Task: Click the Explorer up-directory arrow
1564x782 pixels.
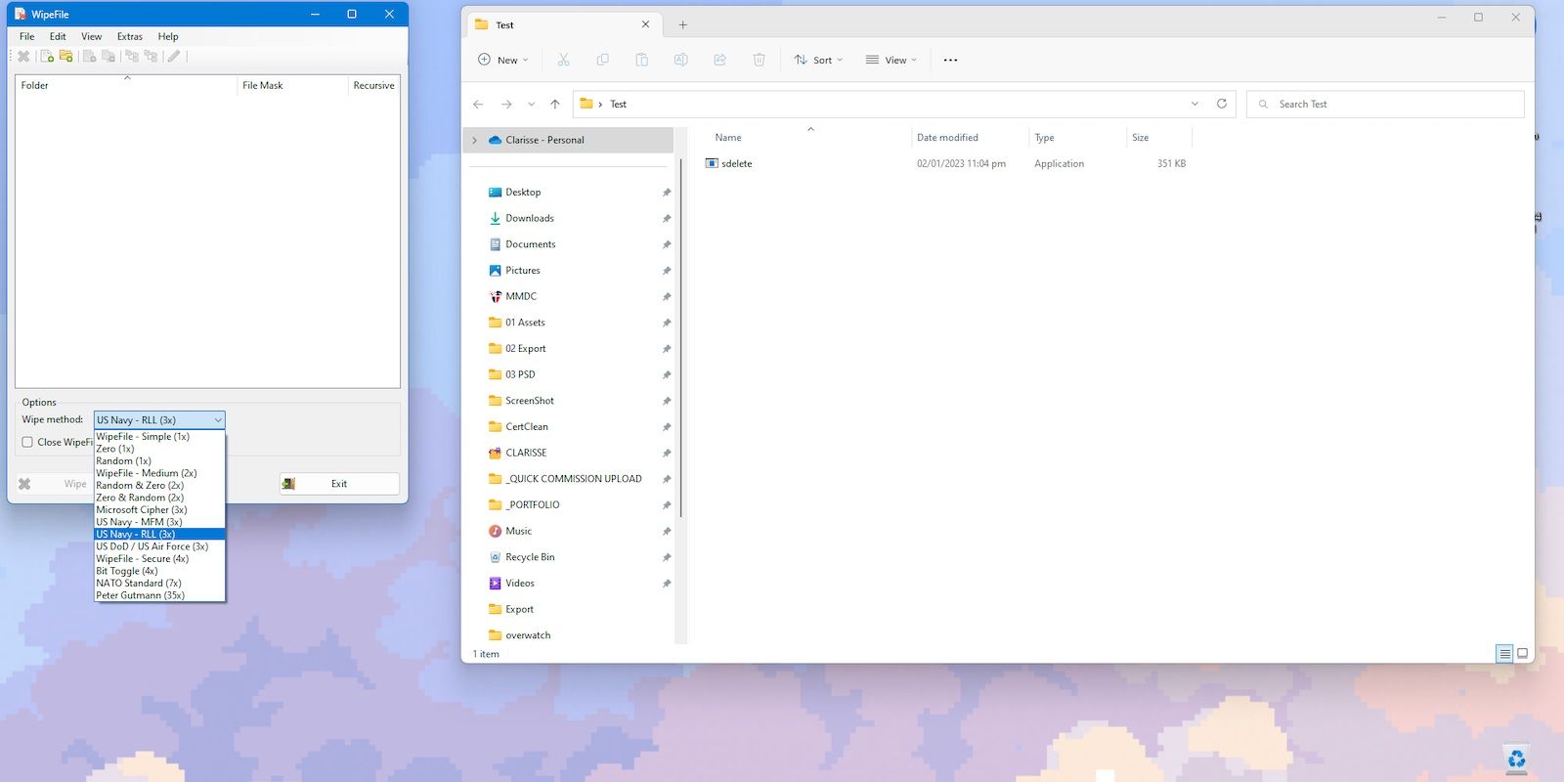Action: coord(555,105)
